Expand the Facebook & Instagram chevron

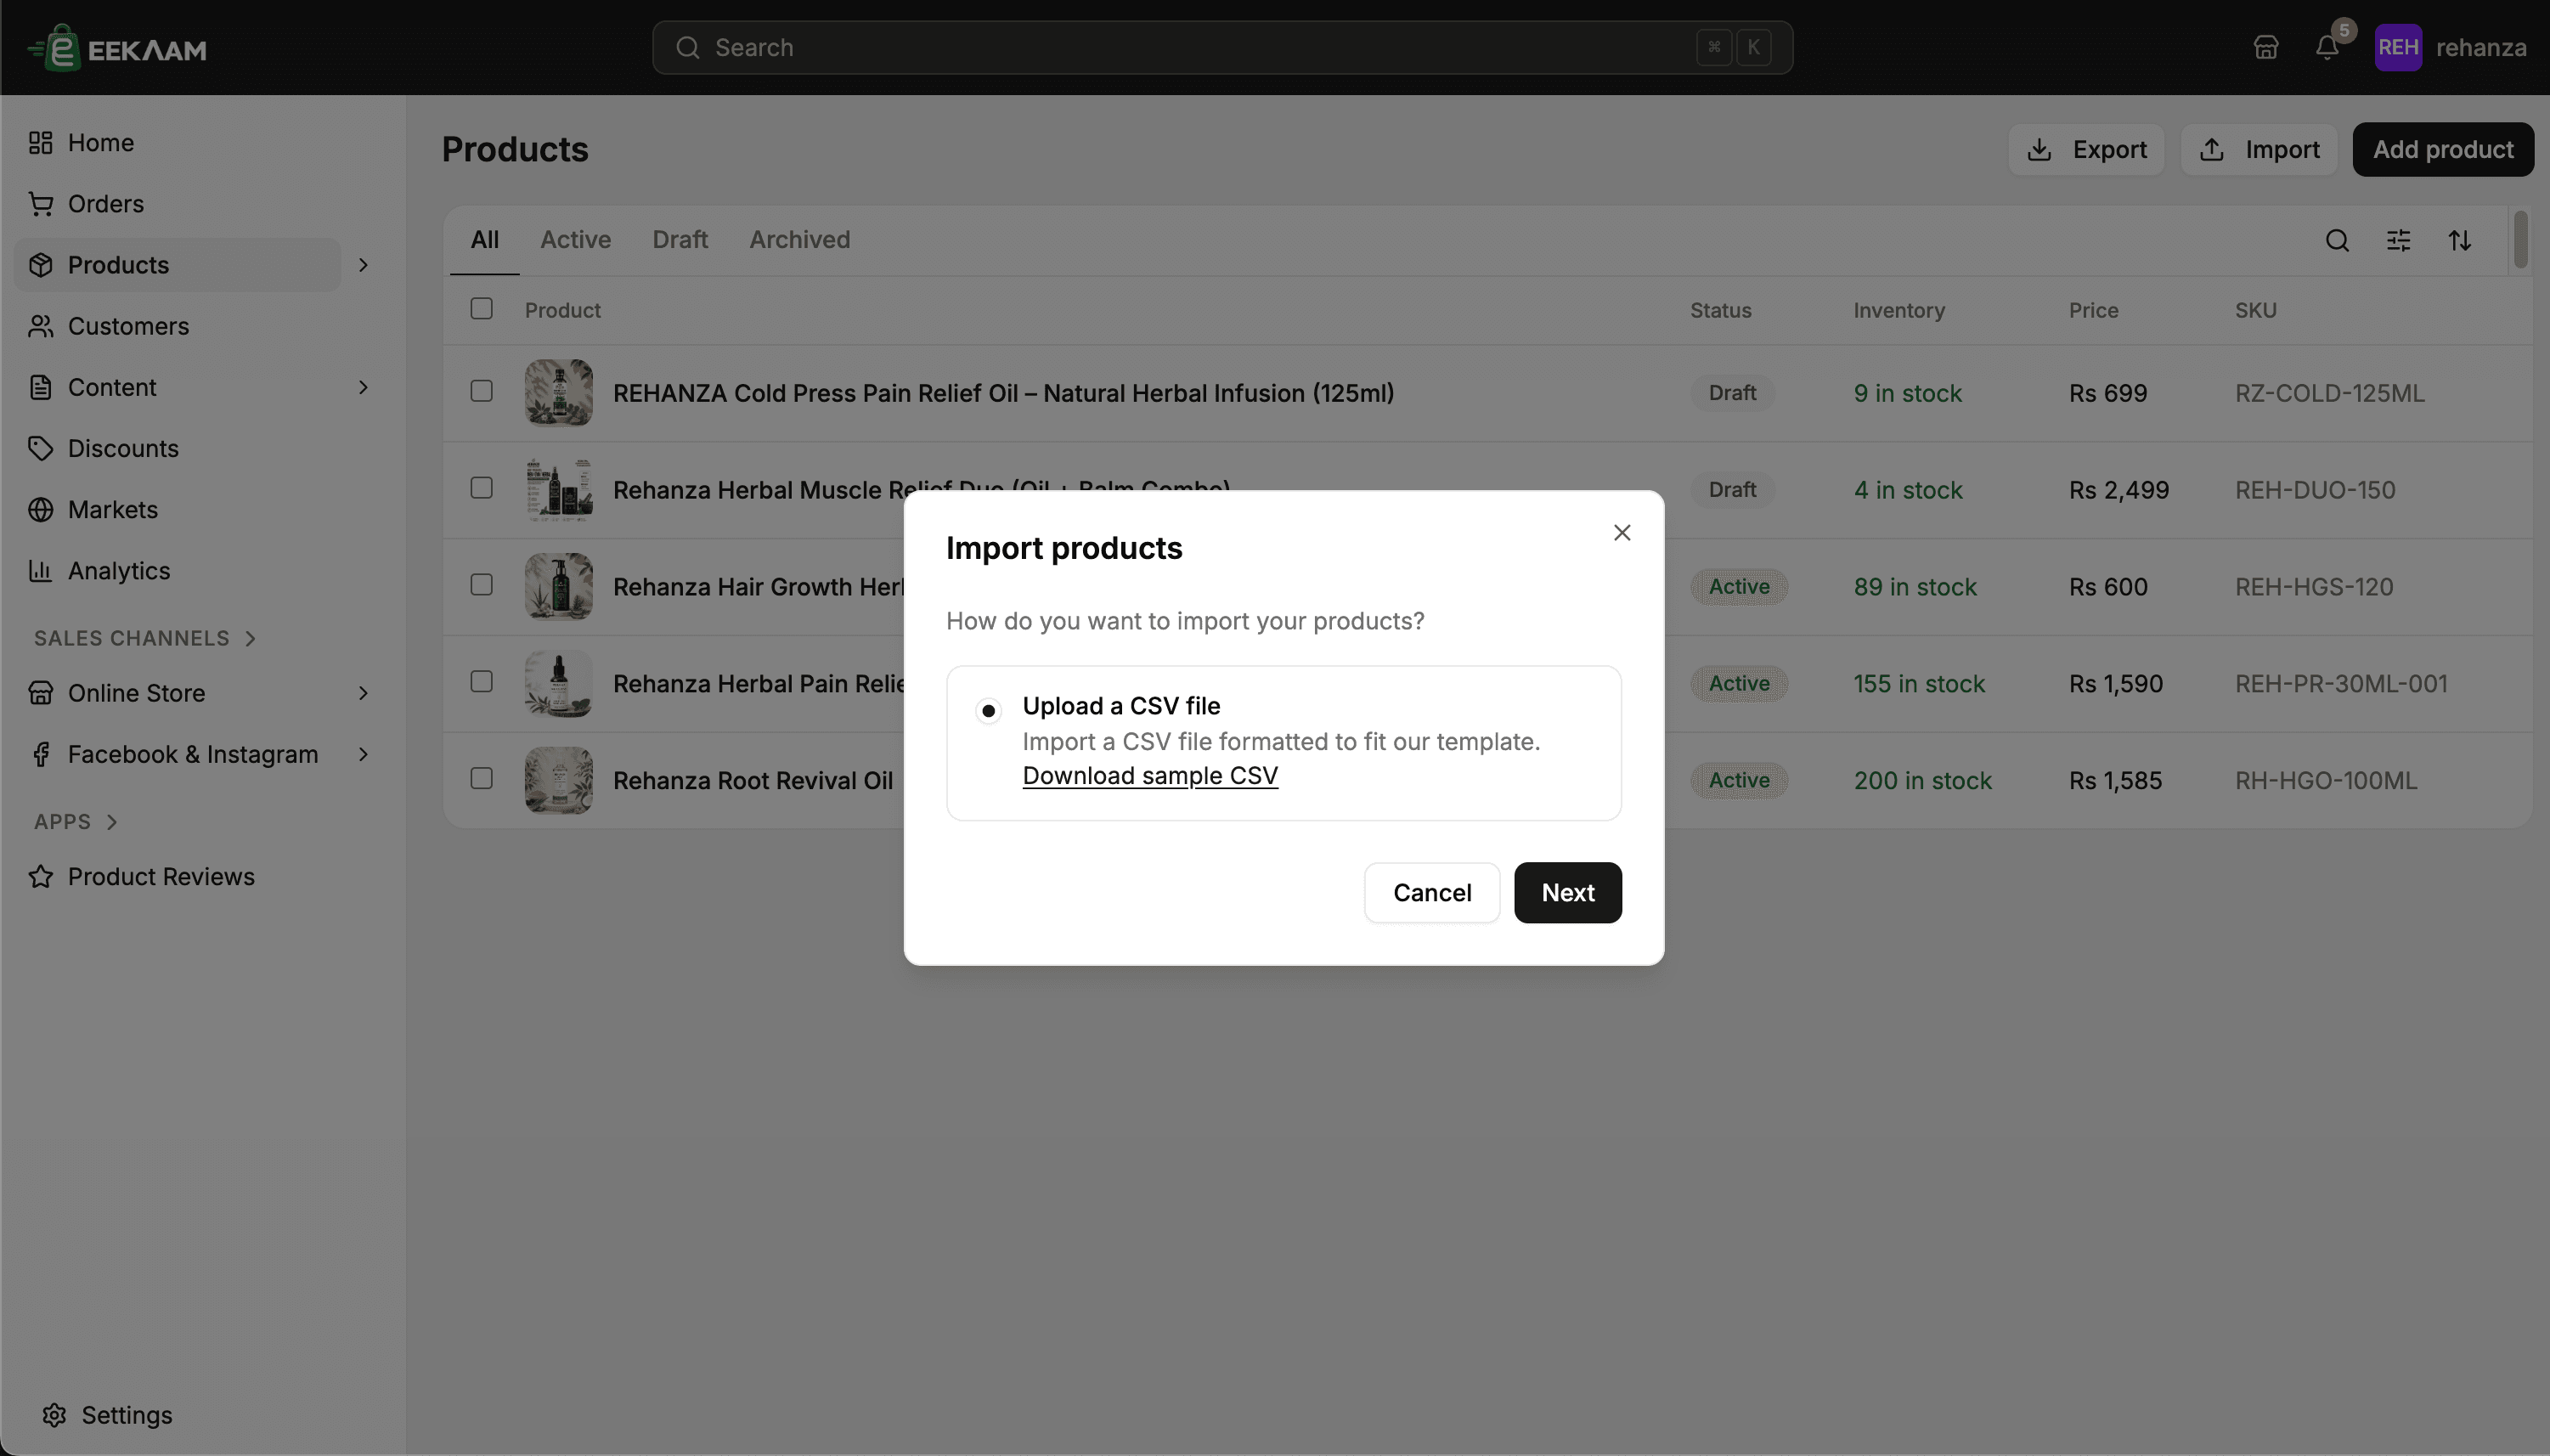coord(364,754)
